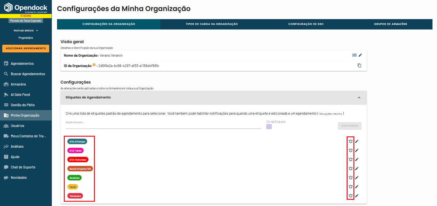
Task: Copy the organization ID
Action: click(x=359, y=65)
